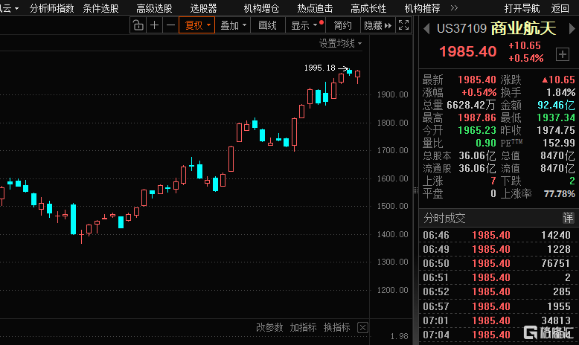Image resolution: width=579 pixels, height=345 pixels.
Task: Open 机构推荐 menu
Action: 423,8
